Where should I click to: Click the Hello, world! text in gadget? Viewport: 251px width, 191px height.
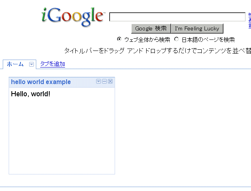click(31, 94)
